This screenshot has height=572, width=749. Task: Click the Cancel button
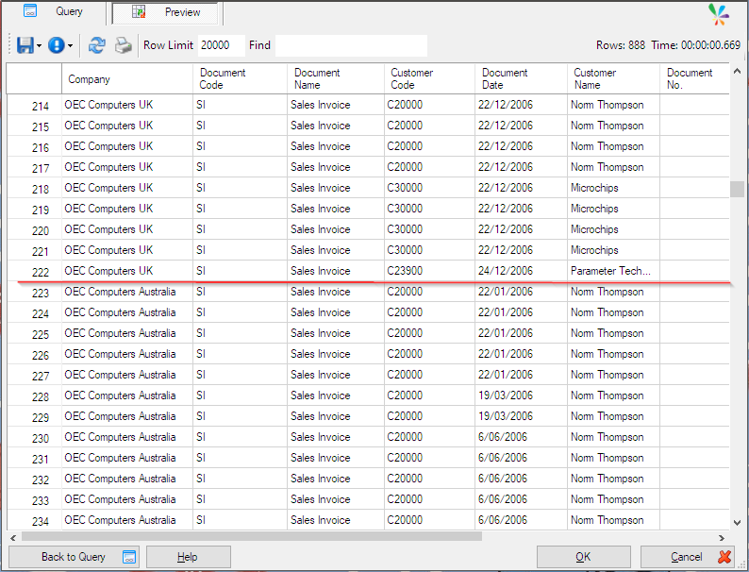pyautogui.click(x=688, y=557)
